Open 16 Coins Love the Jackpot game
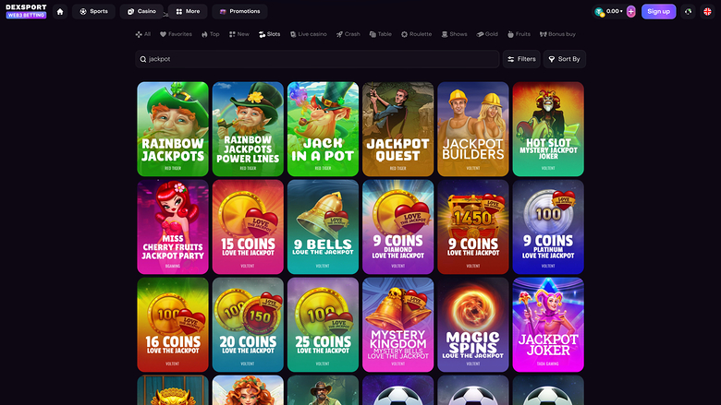This screenshot has height=405, width=721. tap(173, 325)
